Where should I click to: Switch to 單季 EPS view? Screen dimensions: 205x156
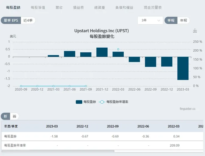pos(11,21)
